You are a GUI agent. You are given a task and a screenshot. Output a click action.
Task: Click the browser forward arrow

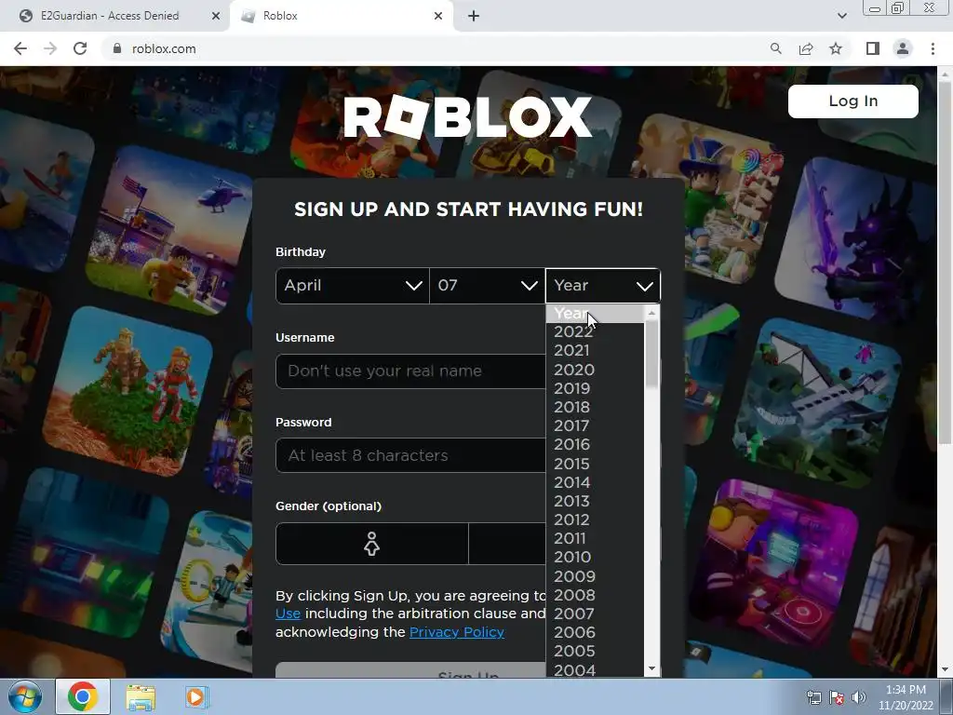click(50, 48)
